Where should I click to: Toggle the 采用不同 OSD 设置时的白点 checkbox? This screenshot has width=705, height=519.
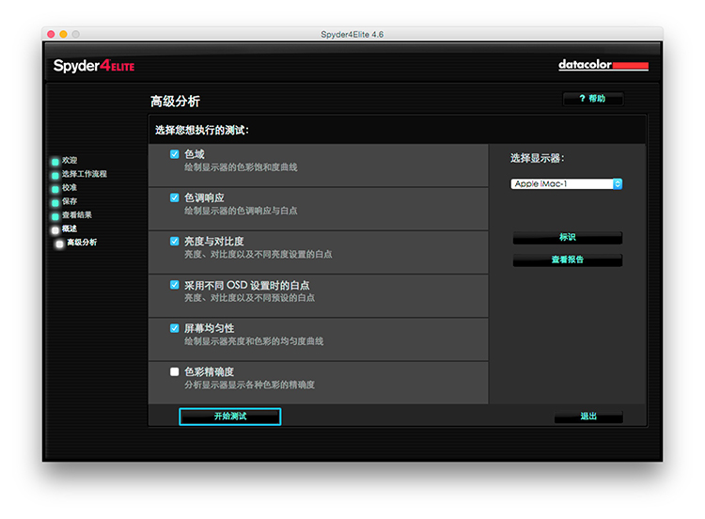(175, 285)
